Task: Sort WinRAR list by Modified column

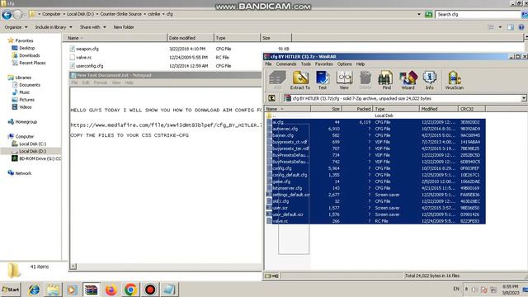Action: point(439,109)
